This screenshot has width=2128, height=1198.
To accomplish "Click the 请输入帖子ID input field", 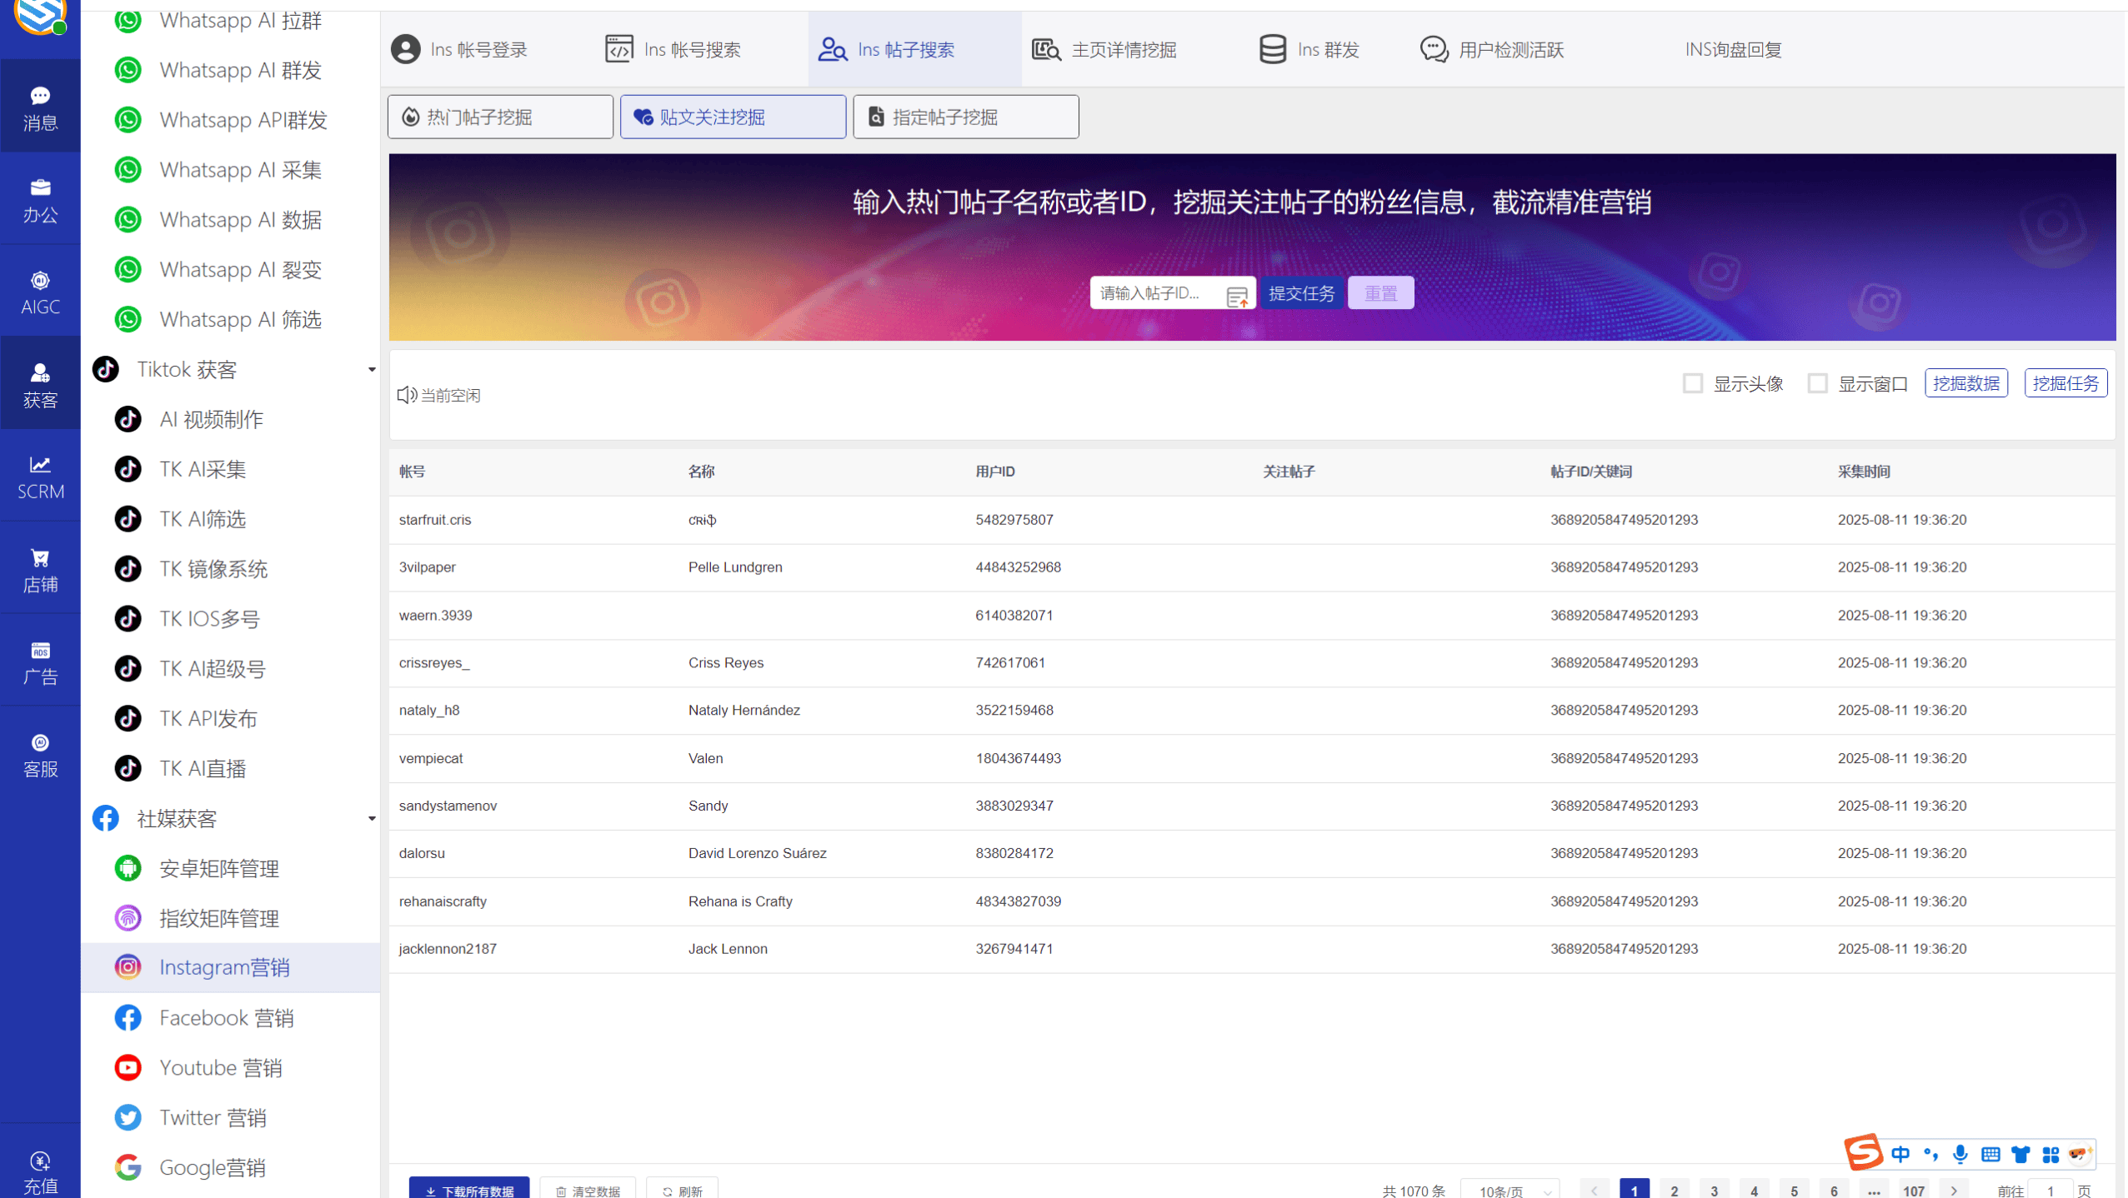I will pyautogui.click(x=1159, y=292).
